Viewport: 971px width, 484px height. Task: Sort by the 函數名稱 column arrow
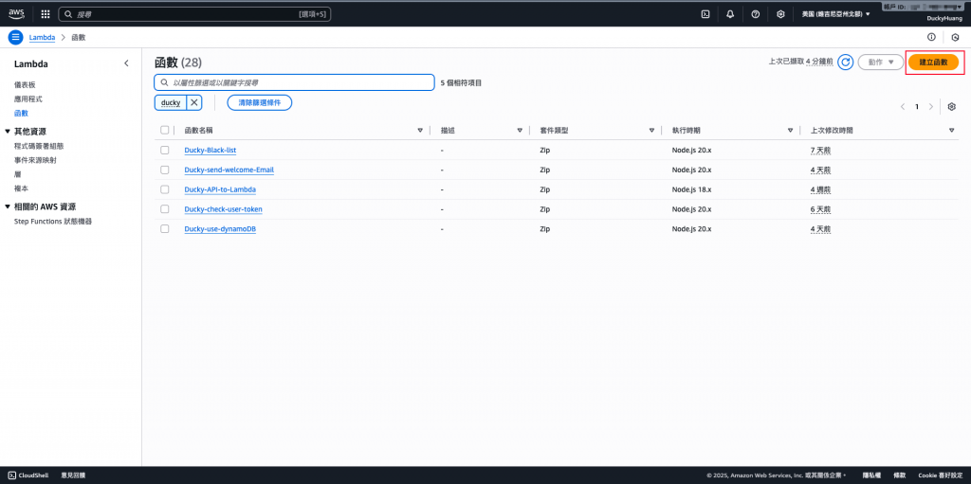[x=420, y=131]
